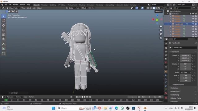Open the Material properties tab icon
Viewport: 198px width, 111px height.
click(x=166, y=93)
